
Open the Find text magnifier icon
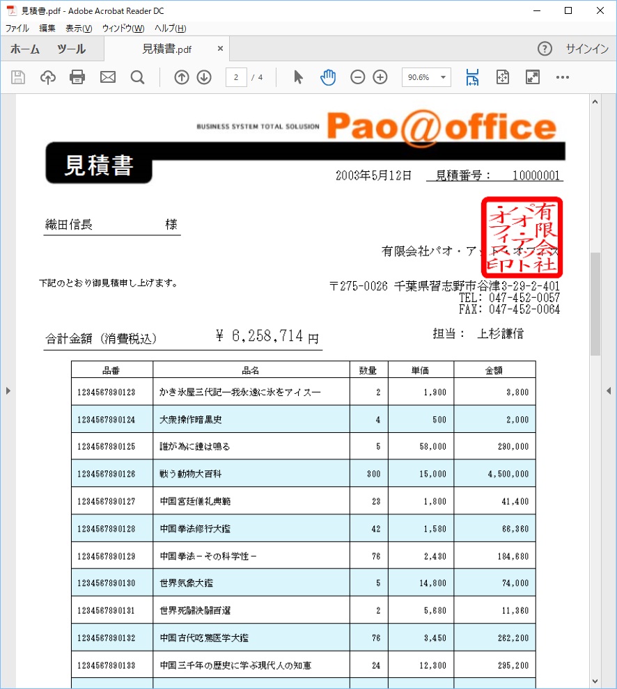(138, 77)
